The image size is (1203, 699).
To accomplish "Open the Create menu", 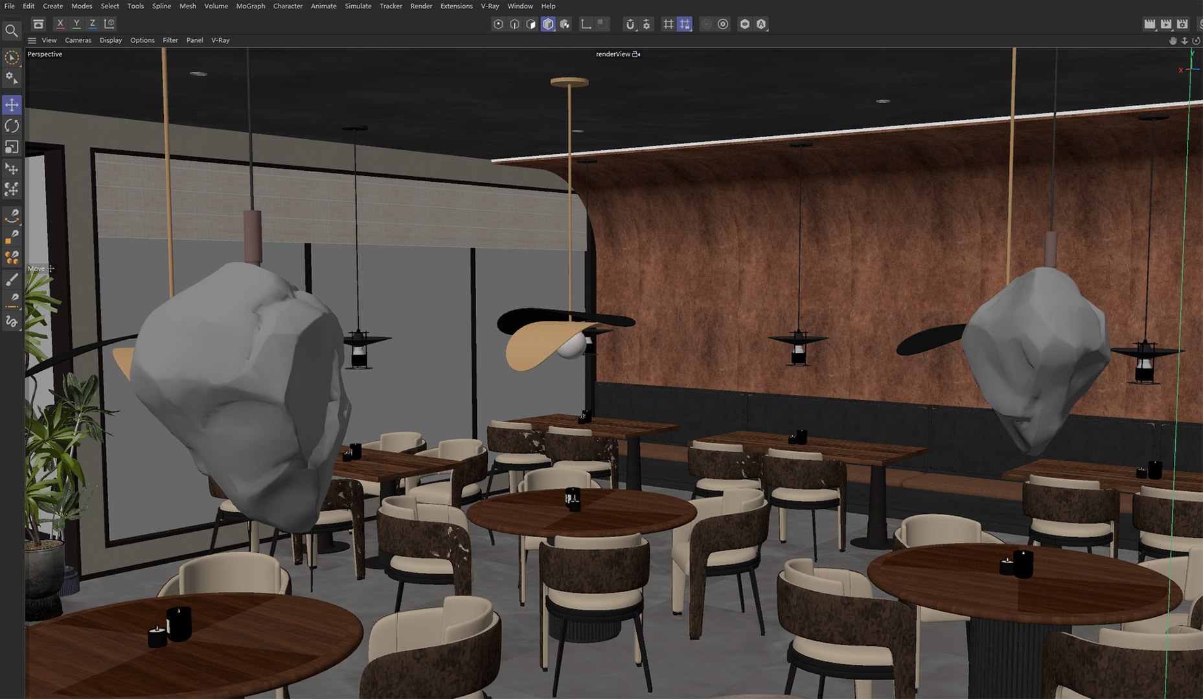I will pyautogui.click(x=53, y=6).
